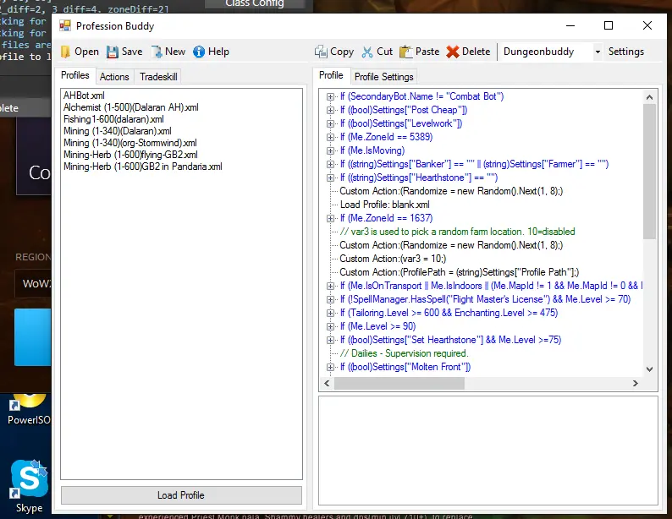The width and height of the screenshot is (672, 519).
Task: Minimize the Profession Buddy window
Action: pos(570,25)
